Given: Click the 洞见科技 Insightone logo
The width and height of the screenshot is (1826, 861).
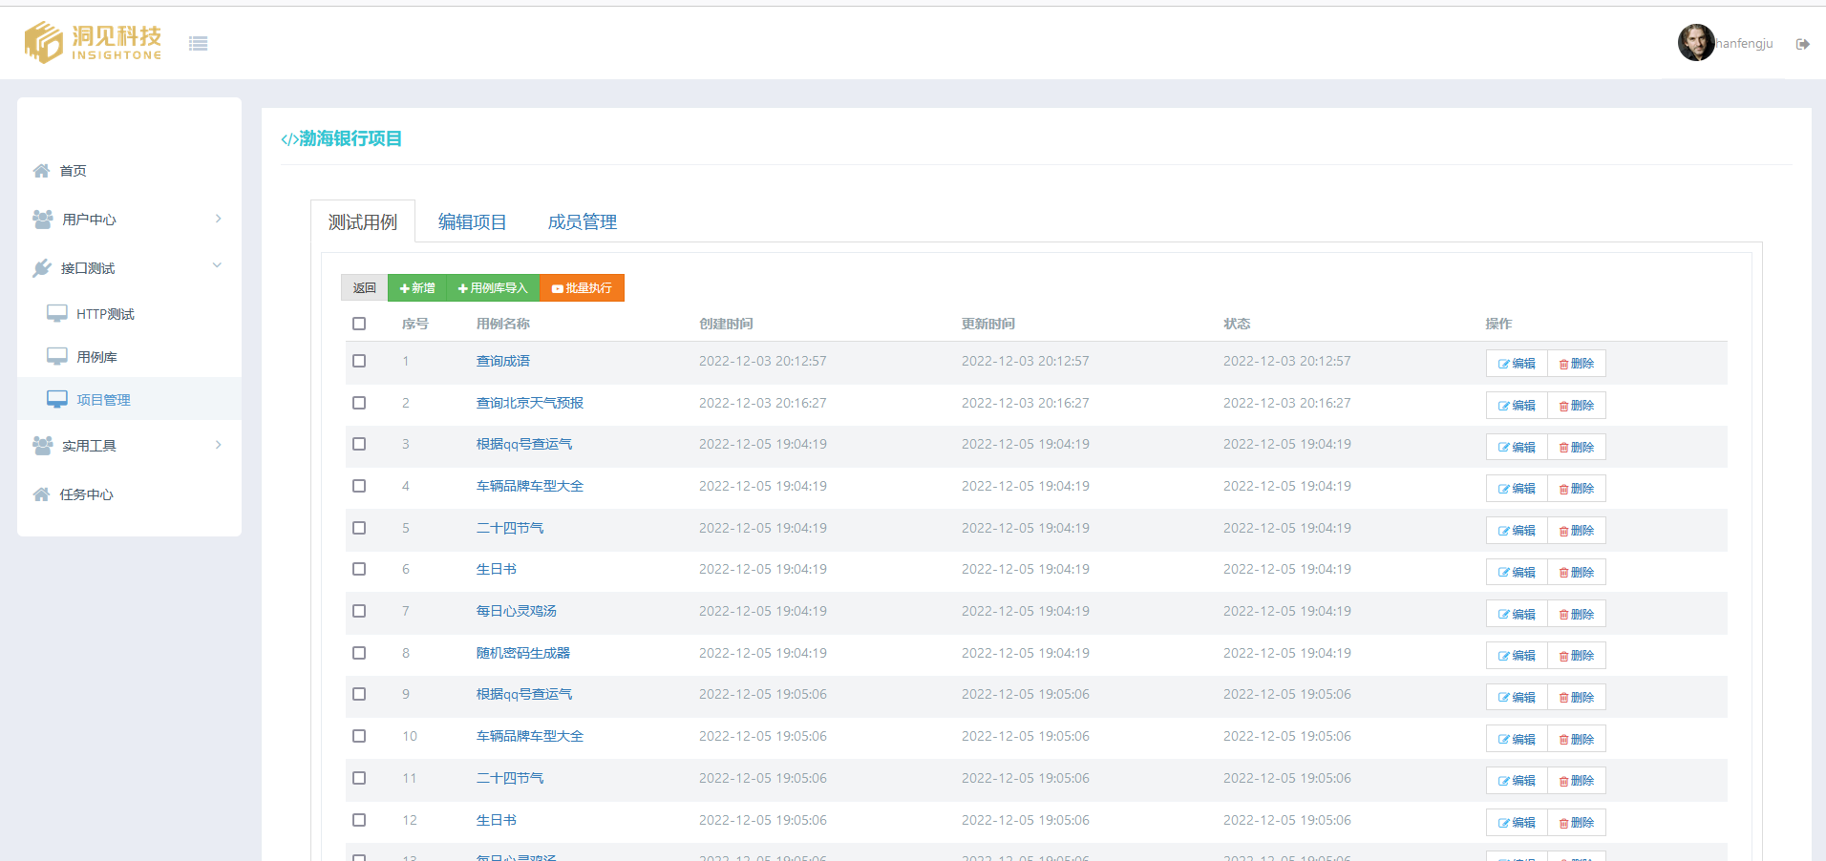Looking at the screenshot, I should [94, 42].
